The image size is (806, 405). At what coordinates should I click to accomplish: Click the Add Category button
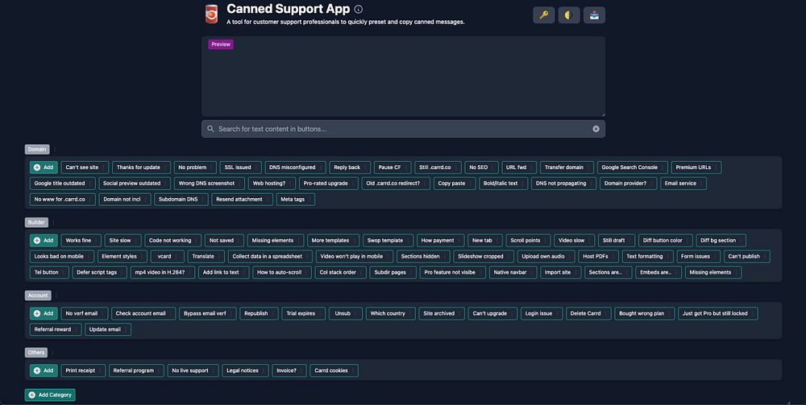[x=50, y=395]
